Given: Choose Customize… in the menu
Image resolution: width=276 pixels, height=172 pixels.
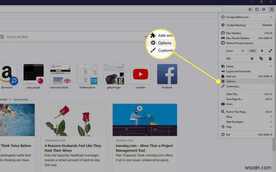Looking at the screenshot, I should pos(246,87).
